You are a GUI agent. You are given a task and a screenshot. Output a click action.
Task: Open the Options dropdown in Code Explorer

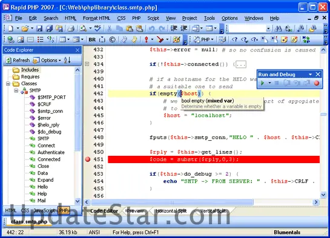click(x=60, y=60)
